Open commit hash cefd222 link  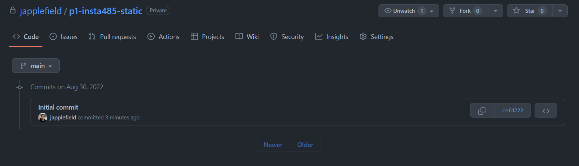pyautogui.click(x=512, y=111)
